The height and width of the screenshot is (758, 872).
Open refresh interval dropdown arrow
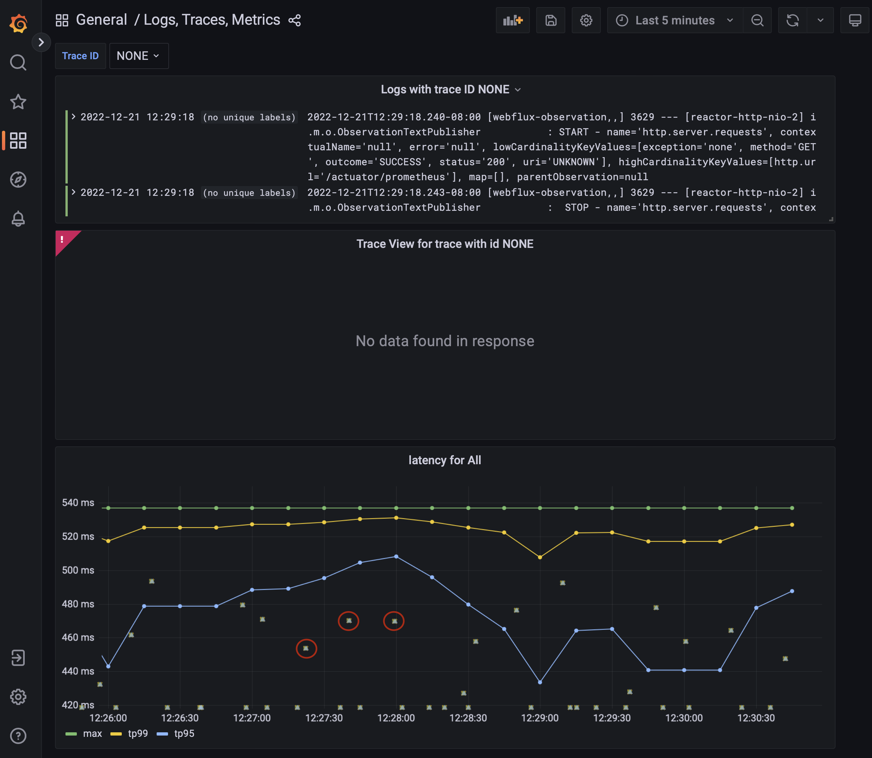(820, 20)
